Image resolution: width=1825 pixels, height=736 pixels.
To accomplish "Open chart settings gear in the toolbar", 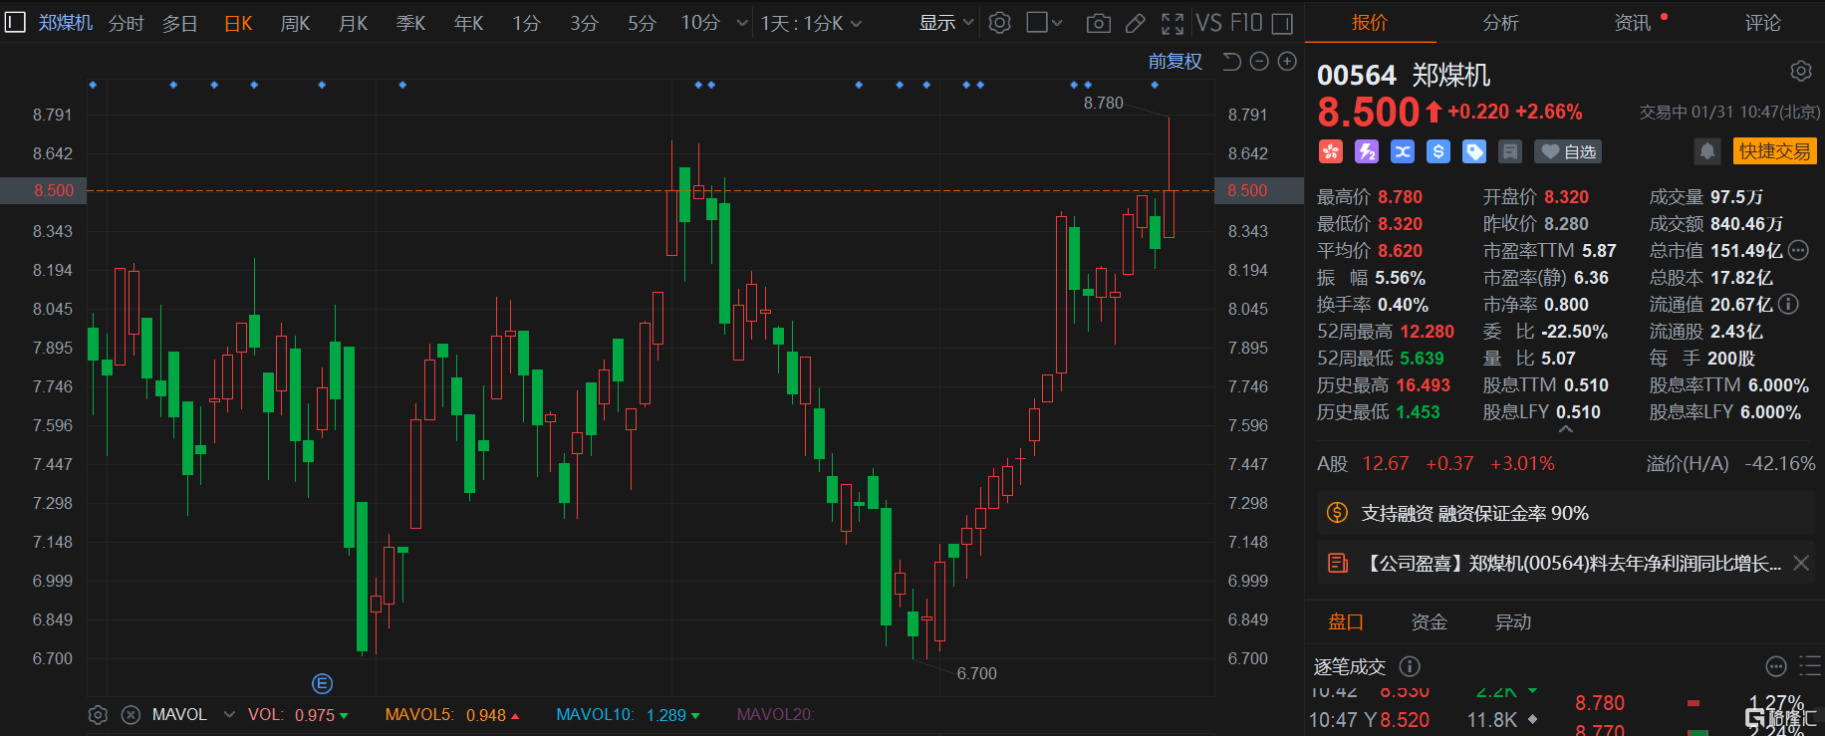I will (1000, 22).
